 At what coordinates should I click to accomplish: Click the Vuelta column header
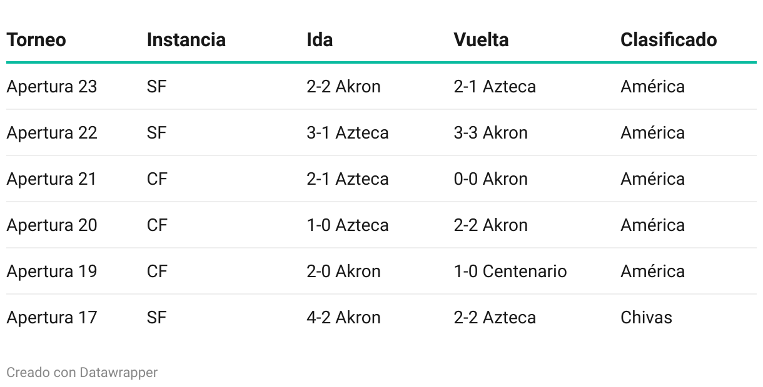coord(481,40)
